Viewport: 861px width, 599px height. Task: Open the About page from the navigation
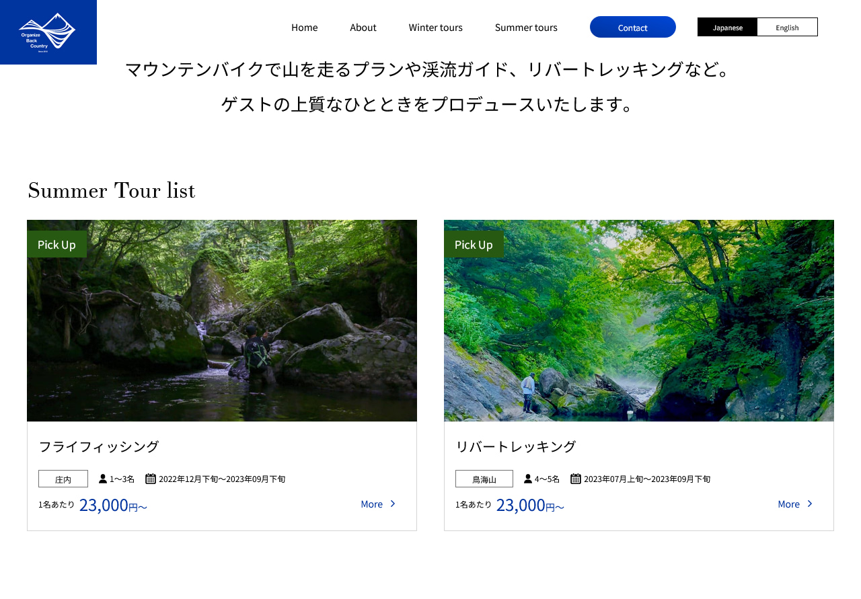pyautogui.click(x=363, y=28)
